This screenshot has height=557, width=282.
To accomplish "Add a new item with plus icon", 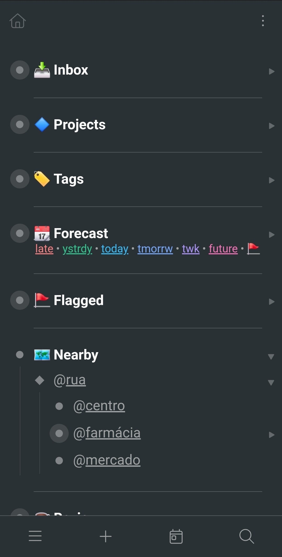I will 106,536.
